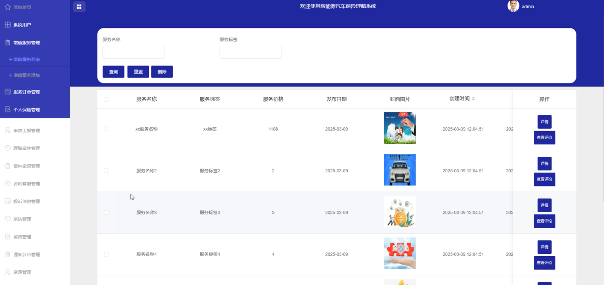
Task: Check the row for xx服务名称
Action: [x=106, y=129]
